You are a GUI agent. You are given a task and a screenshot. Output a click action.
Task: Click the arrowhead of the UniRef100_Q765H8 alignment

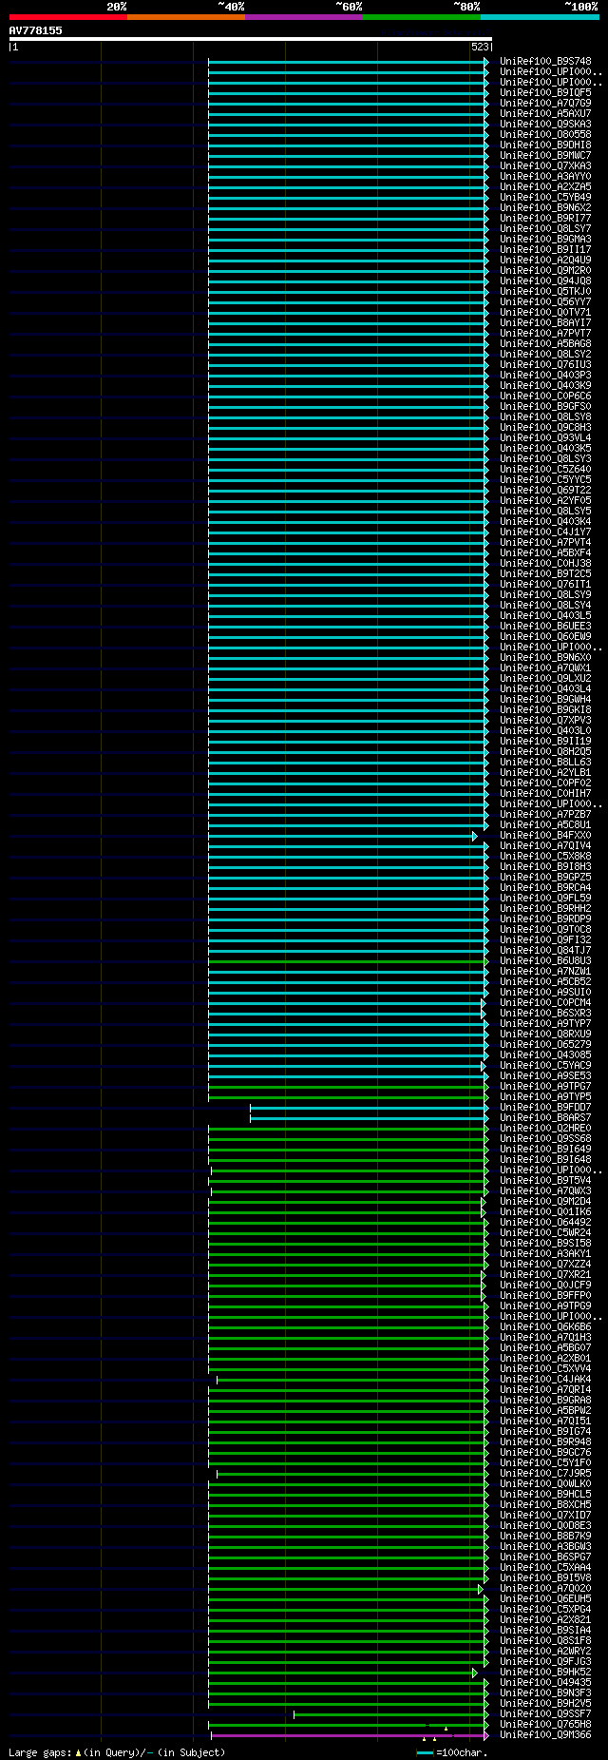point(486,1726)
